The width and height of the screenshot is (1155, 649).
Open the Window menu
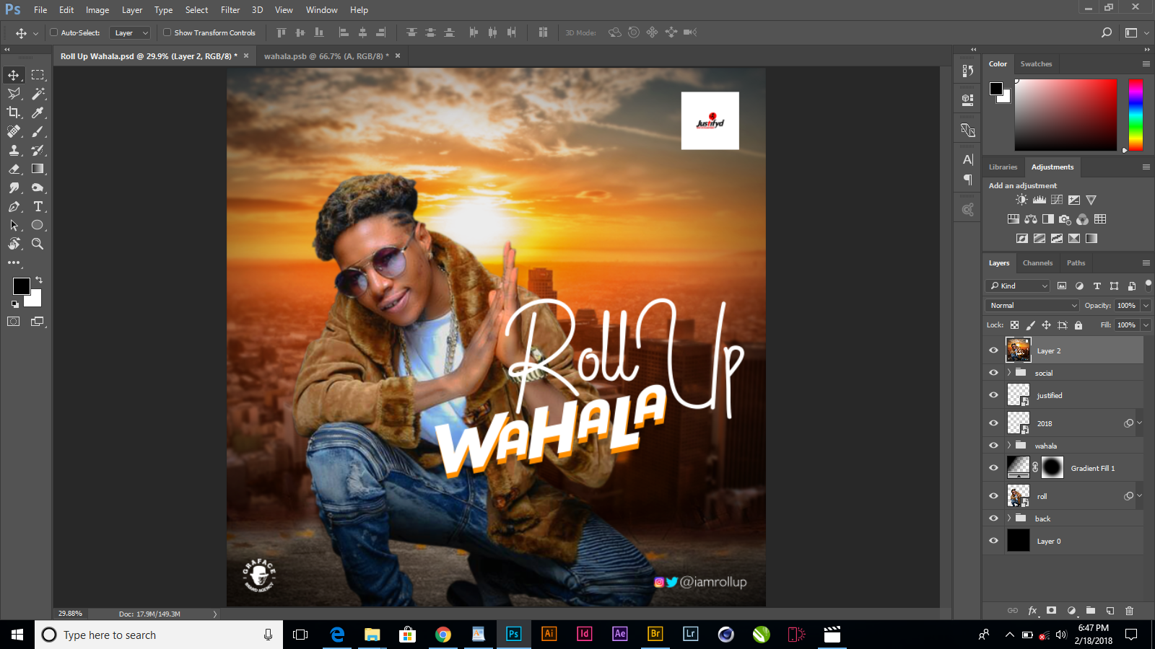click(x=321, y=10)
